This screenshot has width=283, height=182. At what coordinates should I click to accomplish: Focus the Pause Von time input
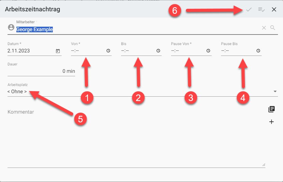[187, 51]
